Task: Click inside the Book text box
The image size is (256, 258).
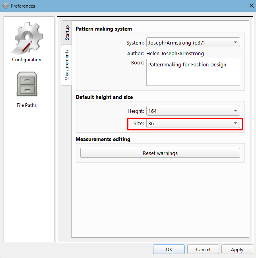Action: click(x=193, y=72)
